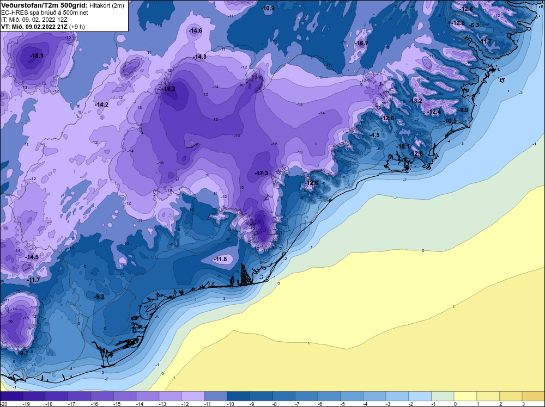Click the legend tick label '-19'
Image resolution: width=545 pixels, height=407 pixels.
click(x=25, y=404)
